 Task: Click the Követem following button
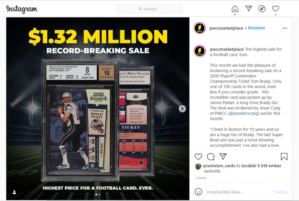coord(256,28)
